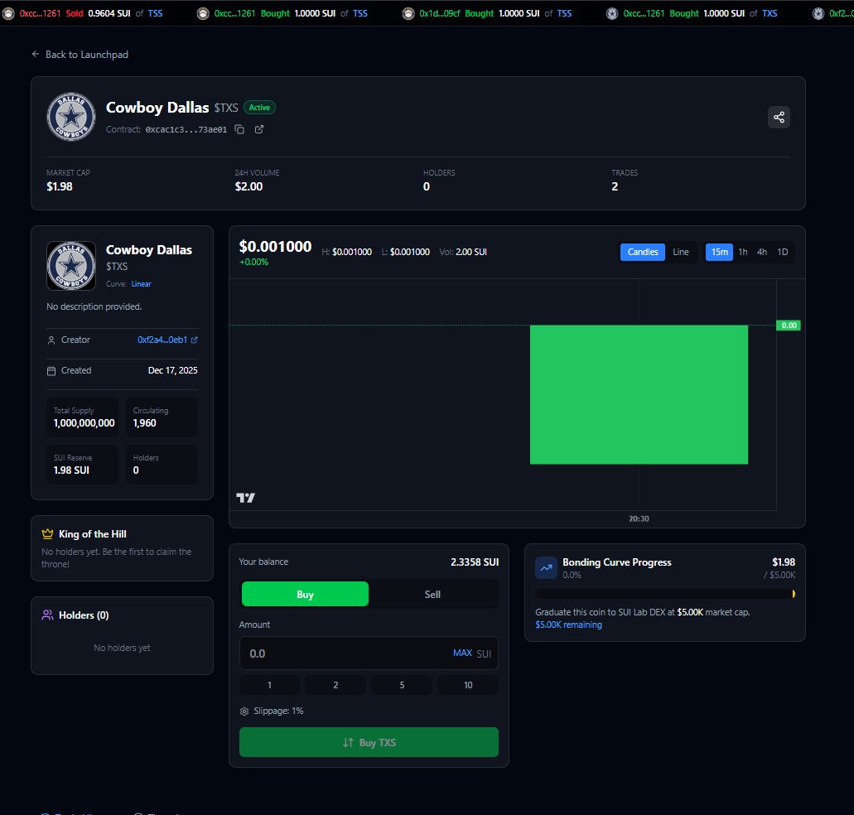Click the Total Supply 1,000,000,000 value

[84, 423]
